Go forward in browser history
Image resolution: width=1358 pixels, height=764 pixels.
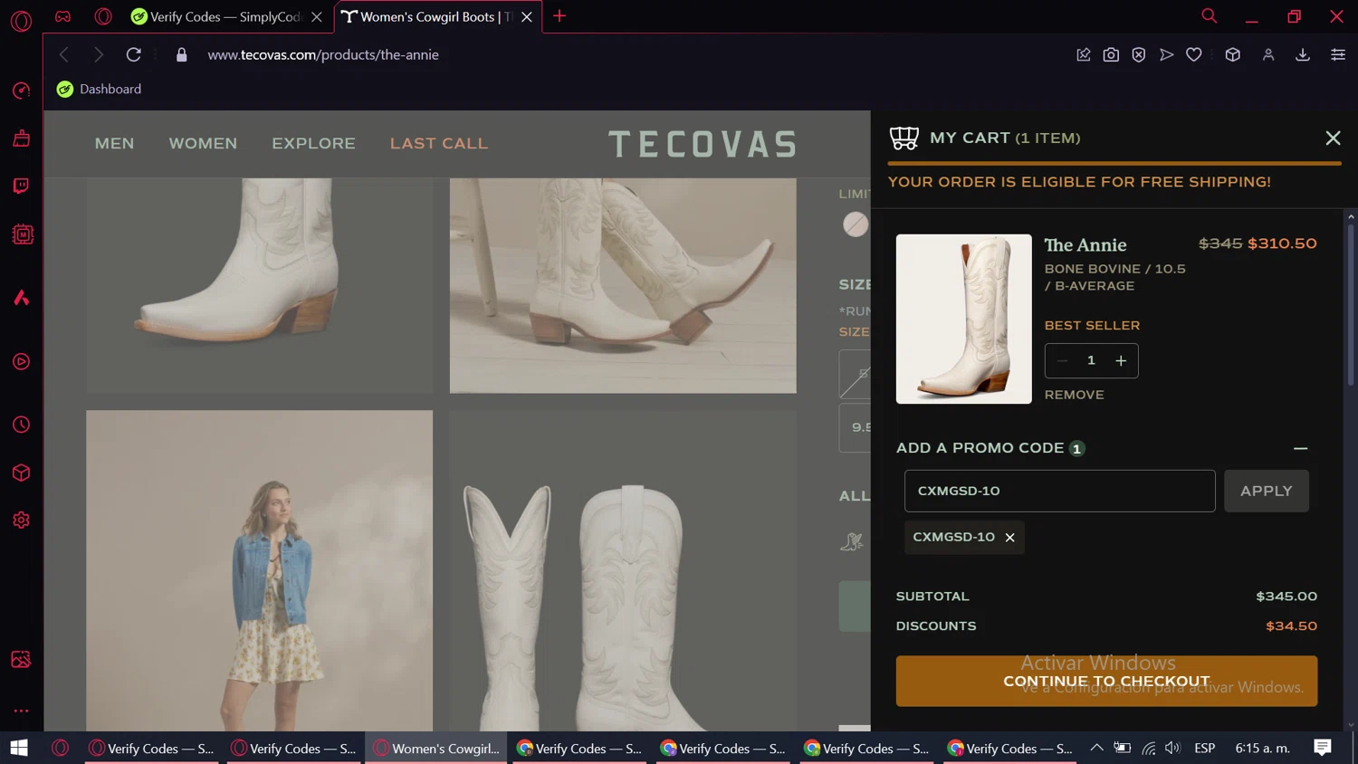[99, 54]
